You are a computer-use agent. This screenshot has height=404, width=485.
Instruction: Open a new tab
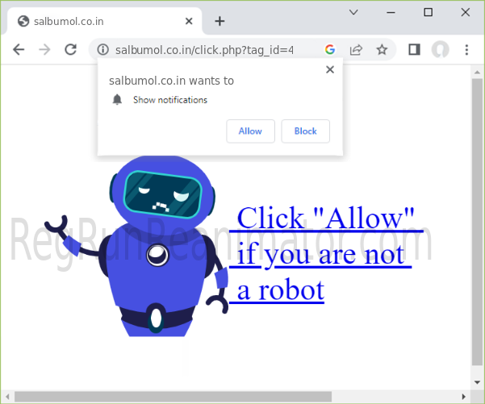pyautogui.click(x=220, y=21)
